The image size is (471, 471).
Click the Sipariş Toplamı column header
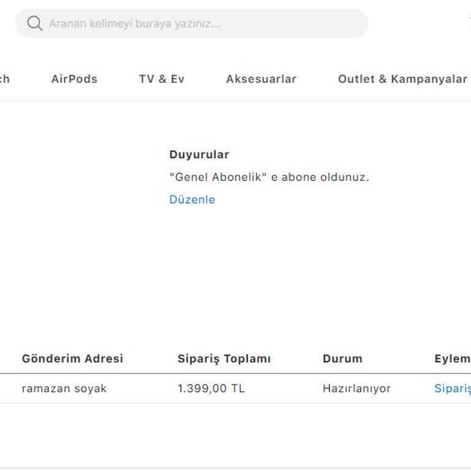224,359
